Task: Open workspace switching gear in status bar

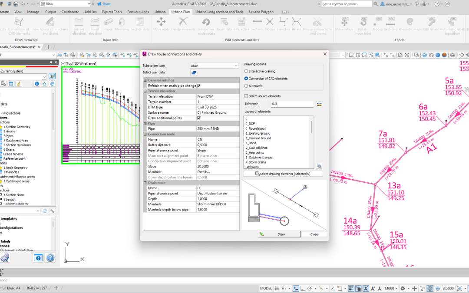Action: (x=403, y=288)
